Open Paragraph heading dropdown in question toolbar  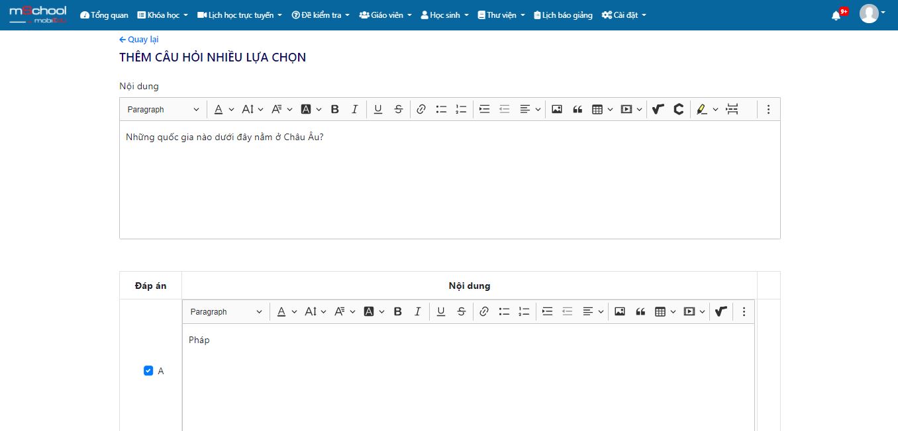tap(163, 110)
